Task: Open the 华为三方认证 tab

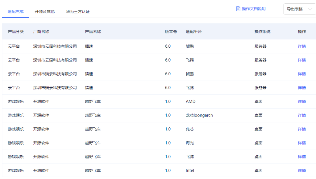Action: click(x=78, y=12)
